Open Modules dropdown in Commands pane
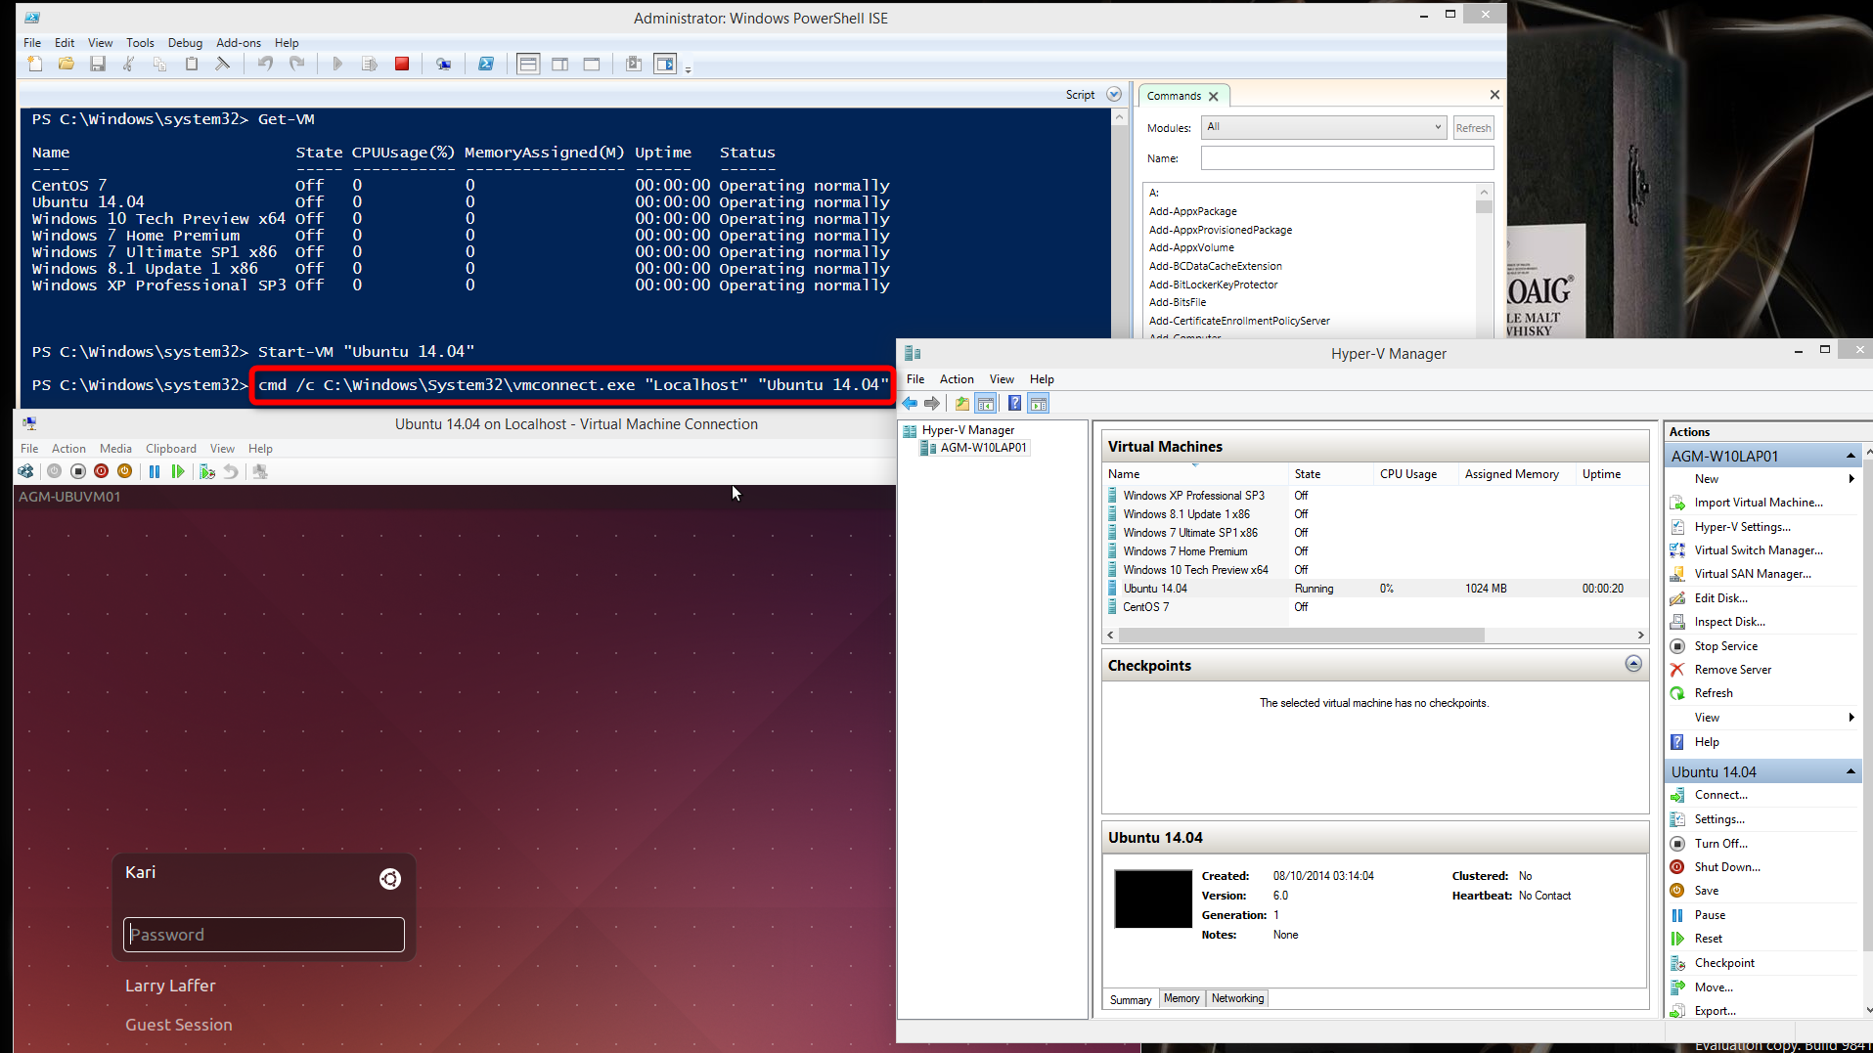Viewport: 1873px width, 1053px height. pos(1323,127)
